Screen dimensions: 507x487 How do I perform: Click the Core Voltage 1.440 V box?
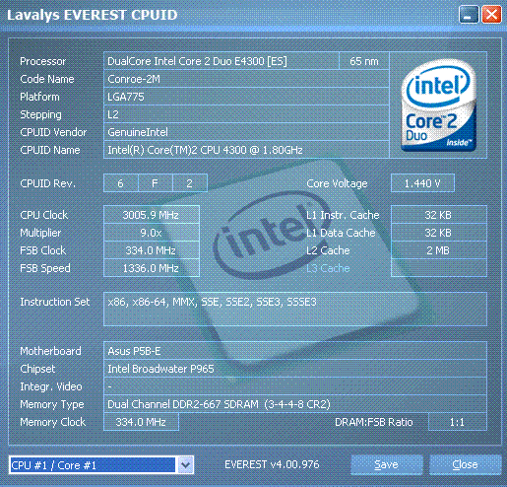(x=422, y=183)
